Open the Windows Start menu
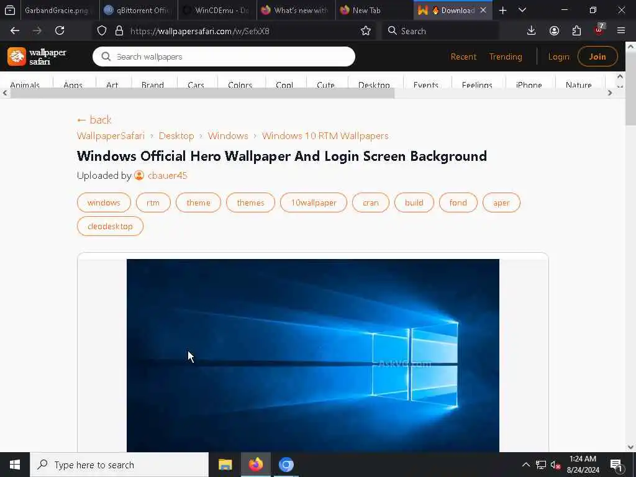The height and width of the screenshot is (477, 636). [x=15, y=465]
